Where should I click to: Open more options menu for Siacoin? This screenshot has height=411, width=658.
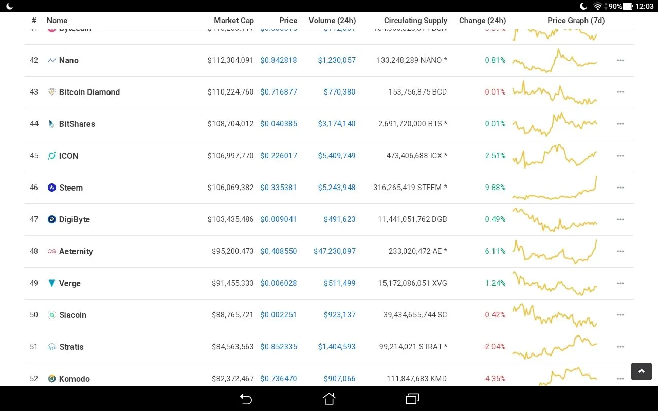pos(620,315)
